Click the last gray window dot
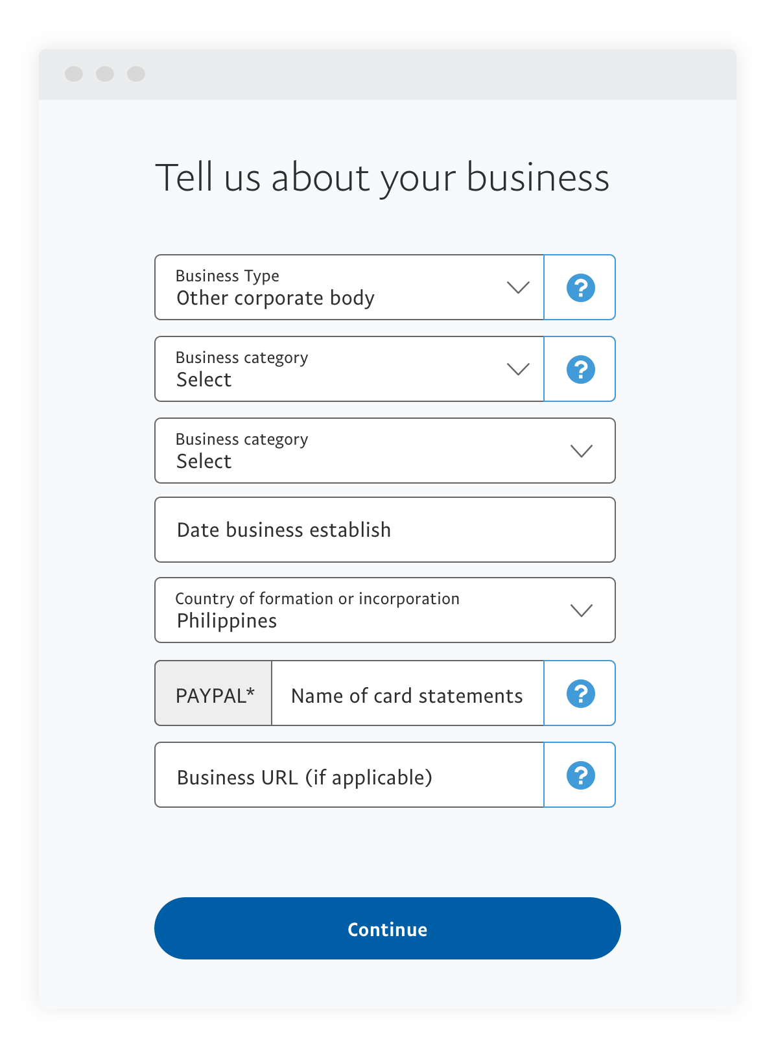Viewport: 778px width, 1058px height. pos(136,74)
